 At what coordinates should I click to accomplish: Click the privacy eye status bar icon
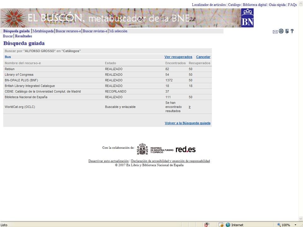point(206,225)
